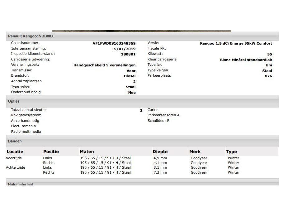
Task: Click the Parkeersensoren A option entry
Action: point(163,115)
